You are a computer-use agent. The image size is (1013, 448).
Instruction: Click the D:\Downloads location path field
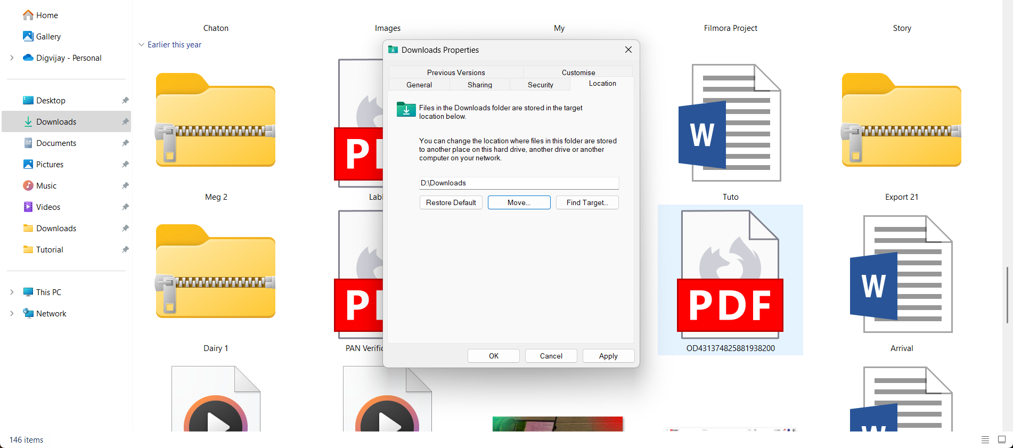(x=518, y=183)
